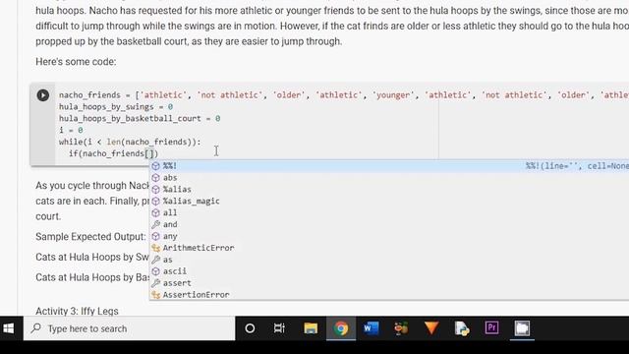Open the orange triangle app on taskbar

[431, 328]
